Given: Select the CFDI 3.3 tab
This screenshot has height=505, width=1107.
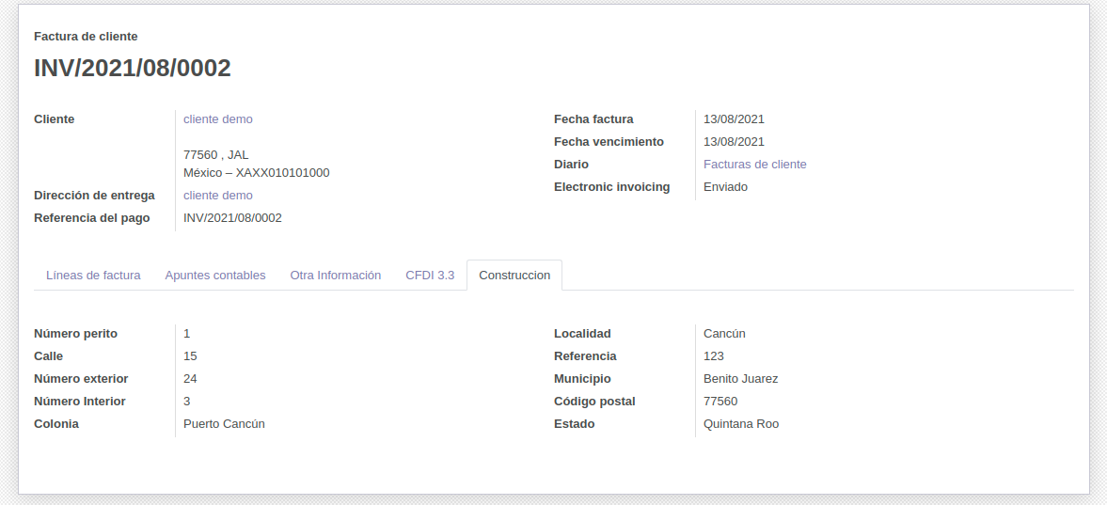Looking at the screenshot, I should coord(430,276).
